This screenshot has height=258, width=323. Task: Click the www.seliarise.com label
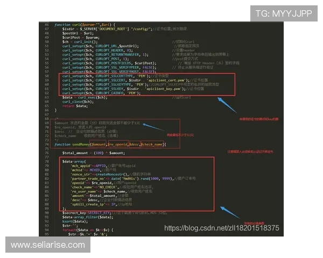47,245
